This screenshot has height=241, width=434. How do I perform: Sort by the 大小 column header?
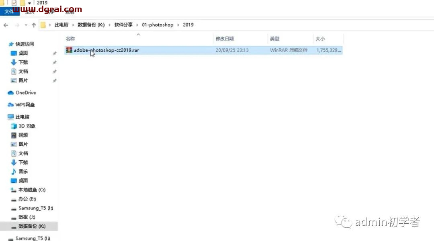pyautogui.click(x=320, y=39)
